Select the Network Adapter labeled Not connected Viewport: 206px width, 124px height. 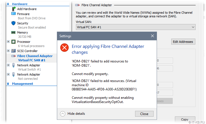29,74
